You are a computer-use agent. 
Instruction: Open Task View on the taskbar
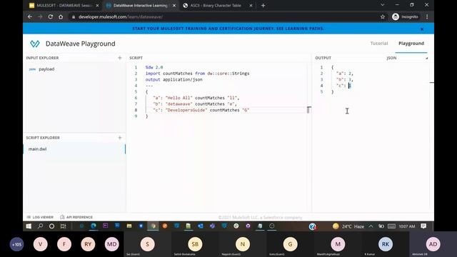(63, 226)
